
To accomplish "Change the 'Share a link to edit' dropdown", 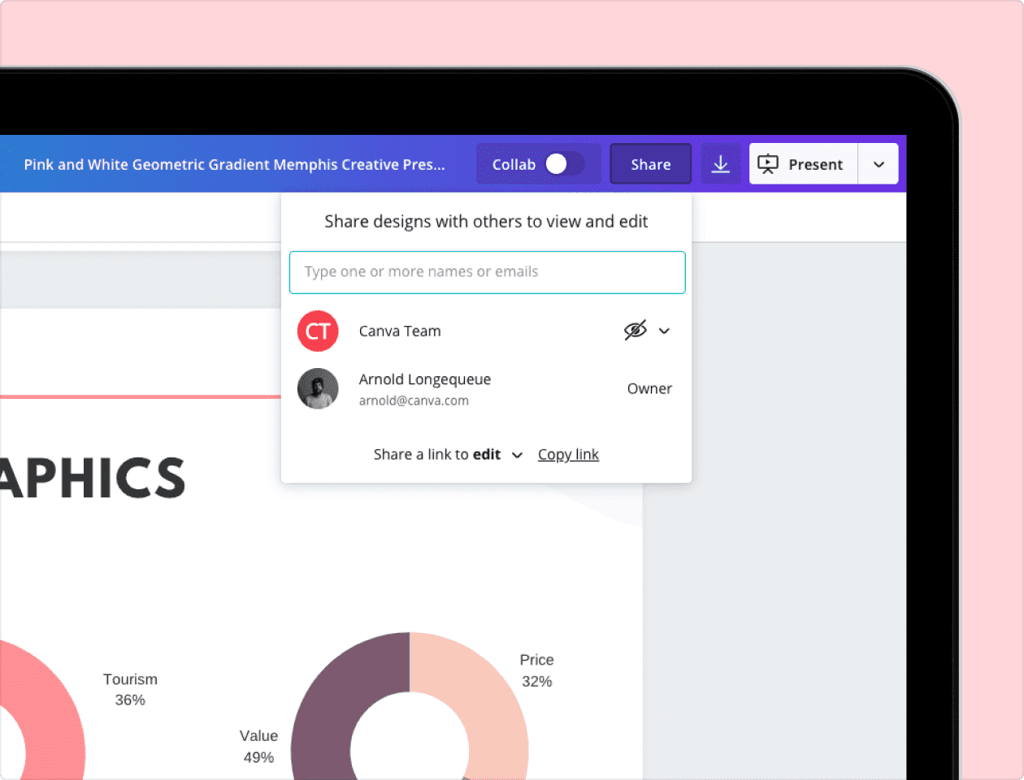I will pos(517,455).
